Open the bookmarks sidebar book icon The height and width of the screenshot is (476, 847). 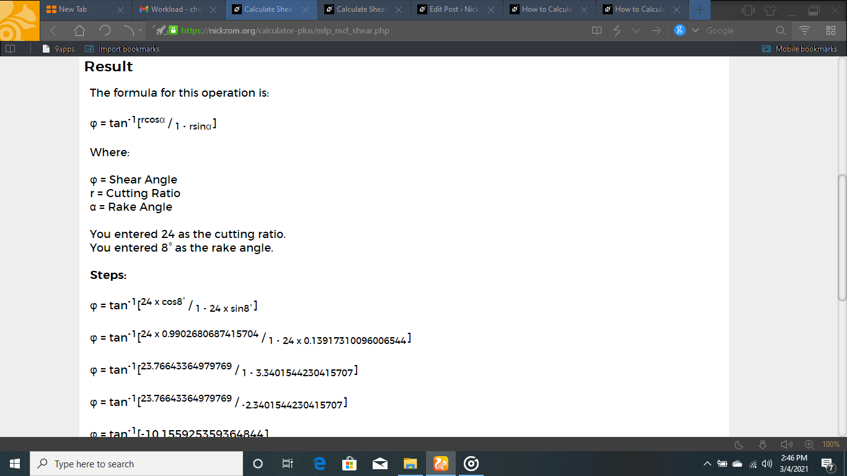point(10,48)
